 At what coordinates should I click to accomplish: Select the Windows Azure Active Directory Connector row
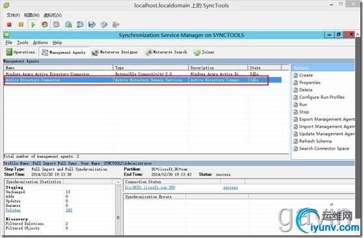pyautogui.click(x=142, y=74)
